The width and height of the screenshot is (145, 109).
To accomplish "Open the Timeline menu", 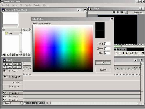I will pyautogui.click(x=28, y=5).
